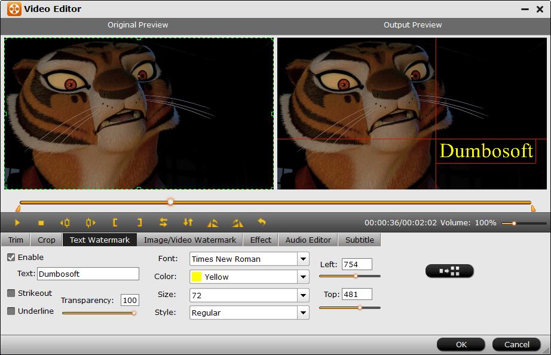
Task: Click the Cancel button
Action: [516, 344]
